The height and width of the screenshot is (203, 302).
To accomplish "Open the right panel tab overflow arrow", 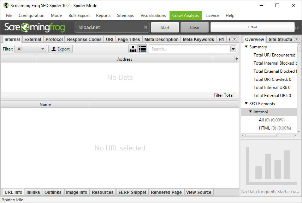I will click(x=297, y=39).
